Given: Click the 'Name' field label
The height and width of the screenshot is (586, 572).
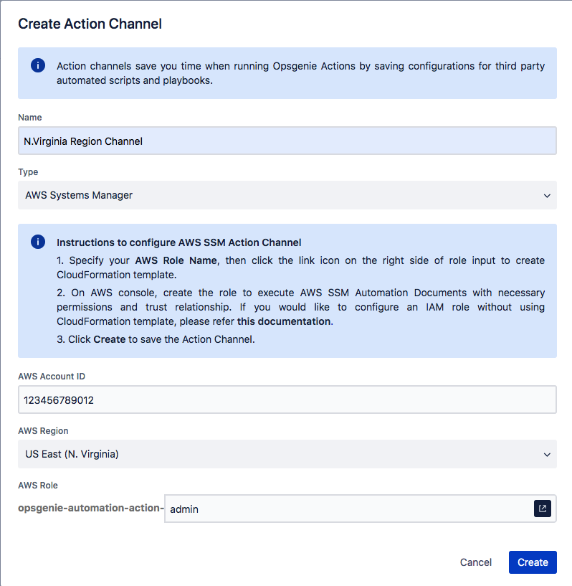Looking at the screenshot, I should click(x=30, y=118).
